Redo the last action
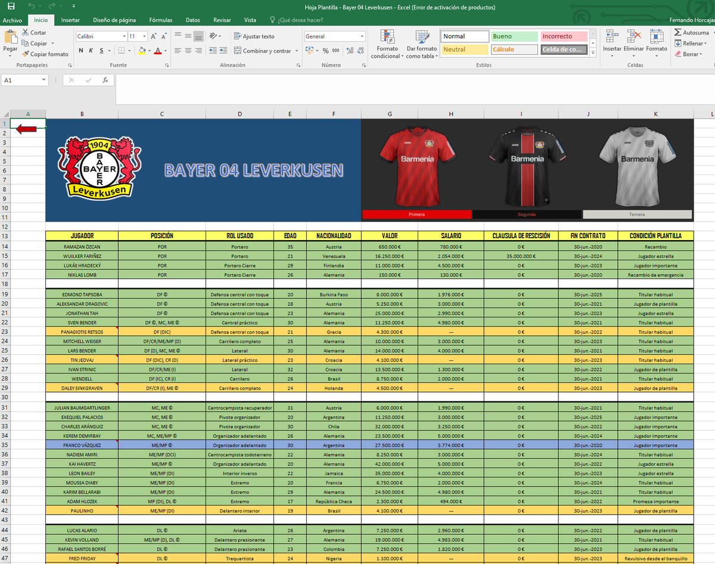 (x=53, y=7)
